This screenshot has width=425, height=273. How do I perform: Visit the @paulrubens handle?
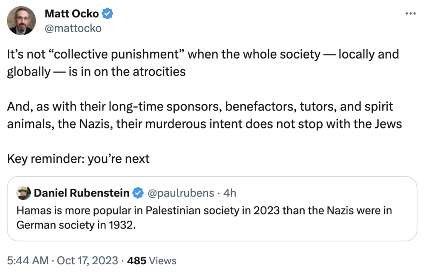coord(180,193)
